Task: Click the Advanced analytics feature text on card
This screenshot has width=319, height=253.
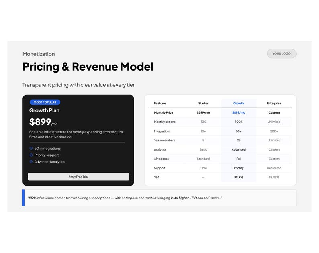Action: click(50, 162)
